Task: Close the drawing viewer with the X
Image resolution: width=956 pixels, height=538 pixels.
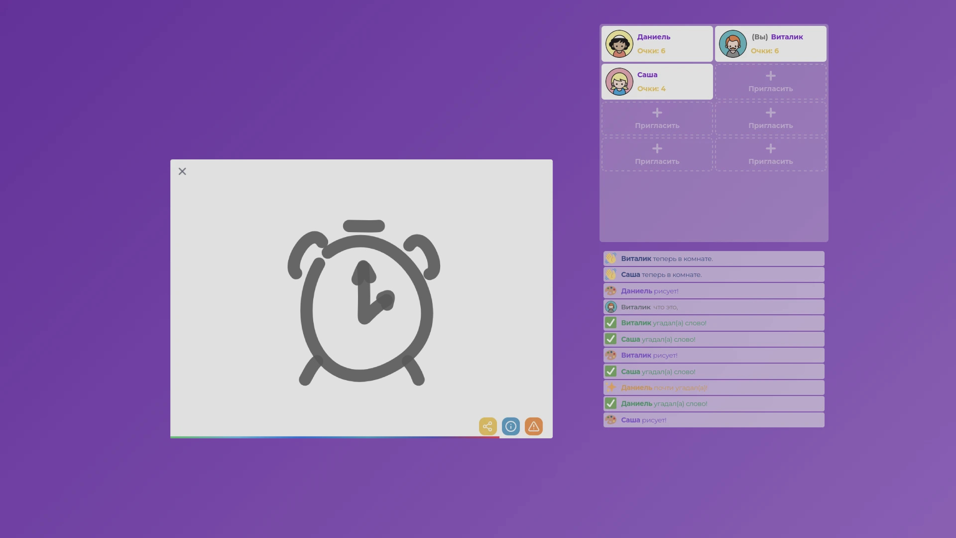Action: [x=182, y=171]
